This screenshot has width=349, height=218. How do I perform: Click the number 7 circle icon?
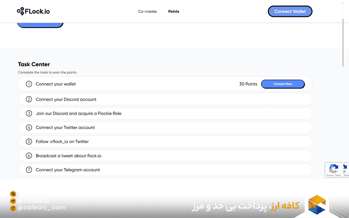pos(29,170)
